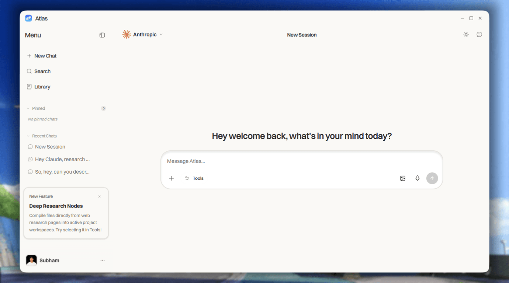Open Library in the sidebar
This screenshot has width=509, height=283.
click(x=38, y=87)
